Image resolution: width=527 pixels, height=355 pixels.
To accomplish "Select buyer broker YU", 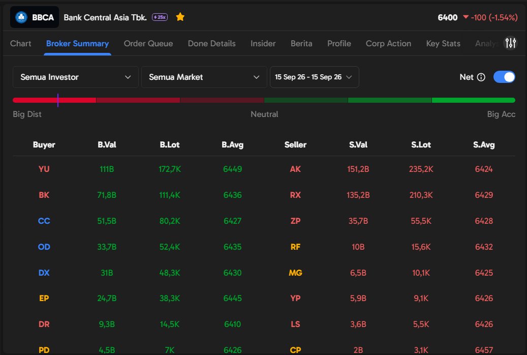I will pos(44,169).
